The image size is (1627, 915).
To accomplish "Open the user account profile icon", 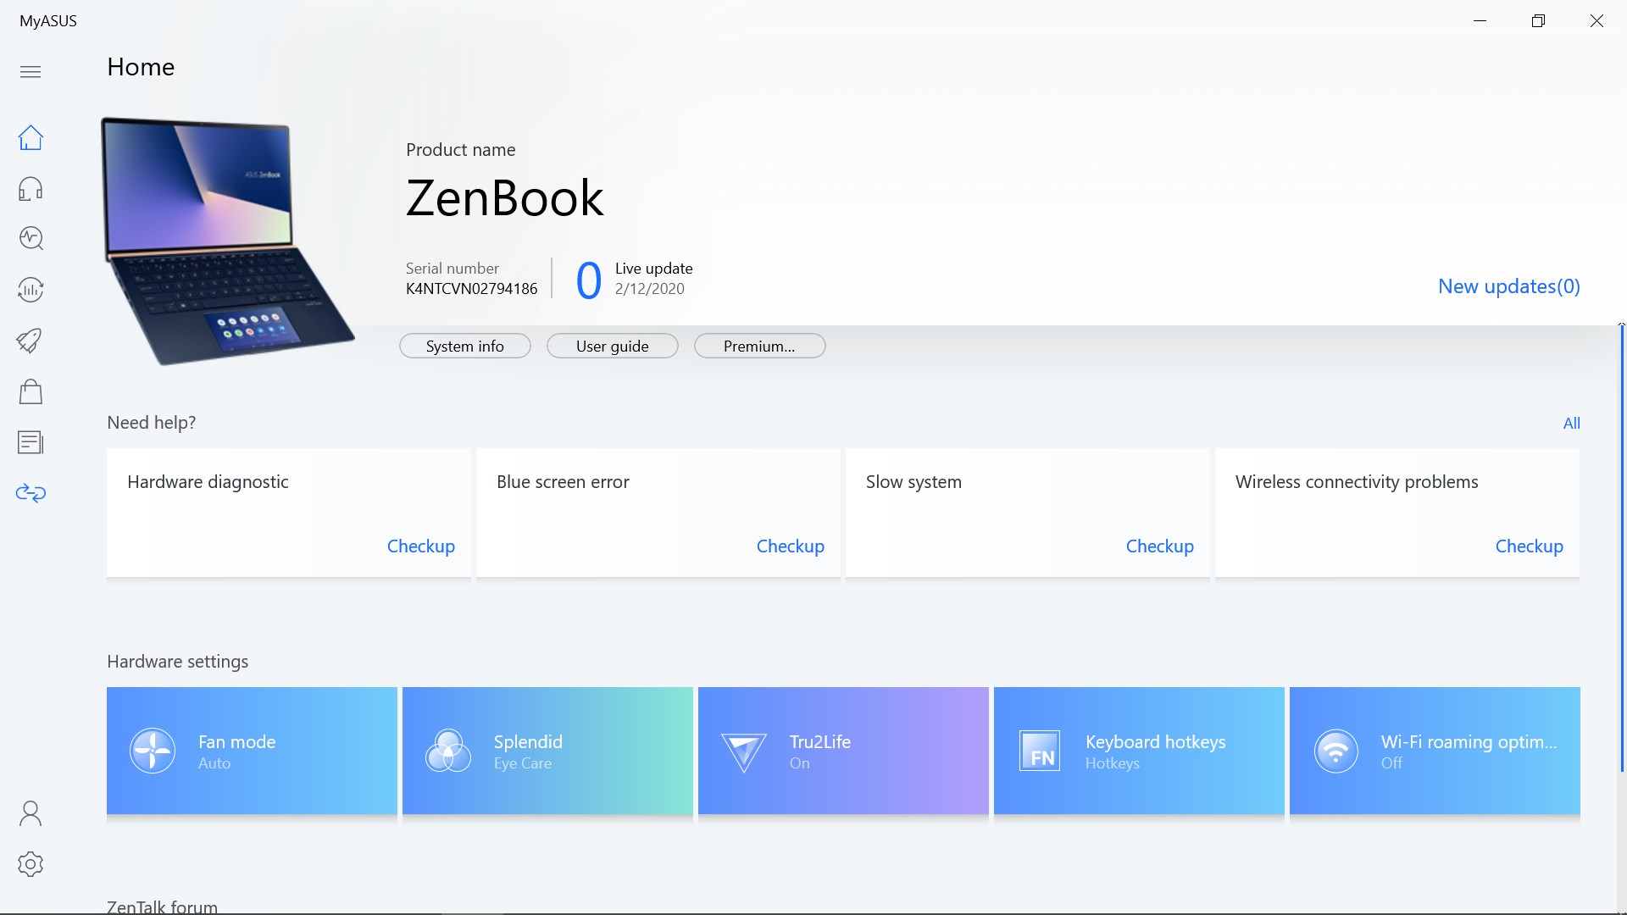I will 31,813.
